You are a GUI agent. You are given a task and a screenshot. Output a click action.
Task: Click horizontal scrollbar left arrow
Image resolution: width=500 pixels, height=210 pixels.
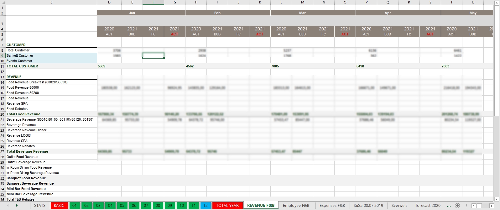point(474,206)
